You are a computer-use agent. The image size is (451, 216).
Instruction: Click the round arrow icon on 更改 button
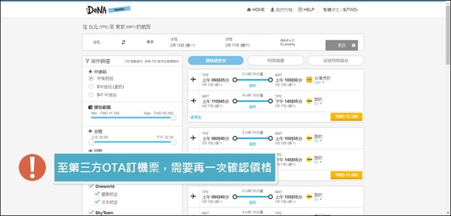point(353,46)
